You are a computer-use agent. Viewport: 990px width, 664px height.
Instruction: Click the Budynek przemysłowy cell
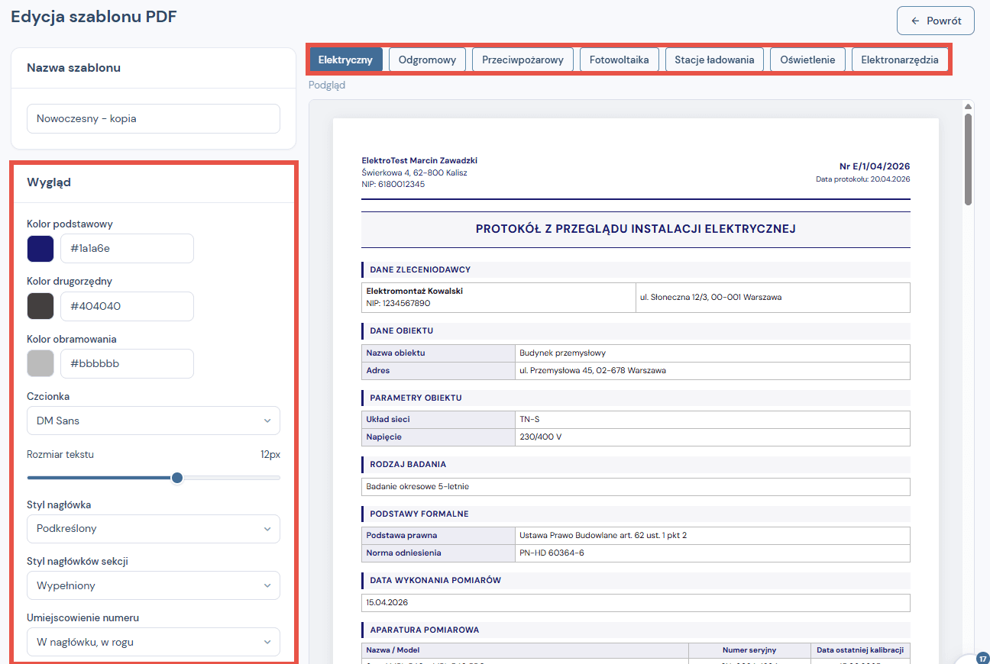click(x=713, y=353)
